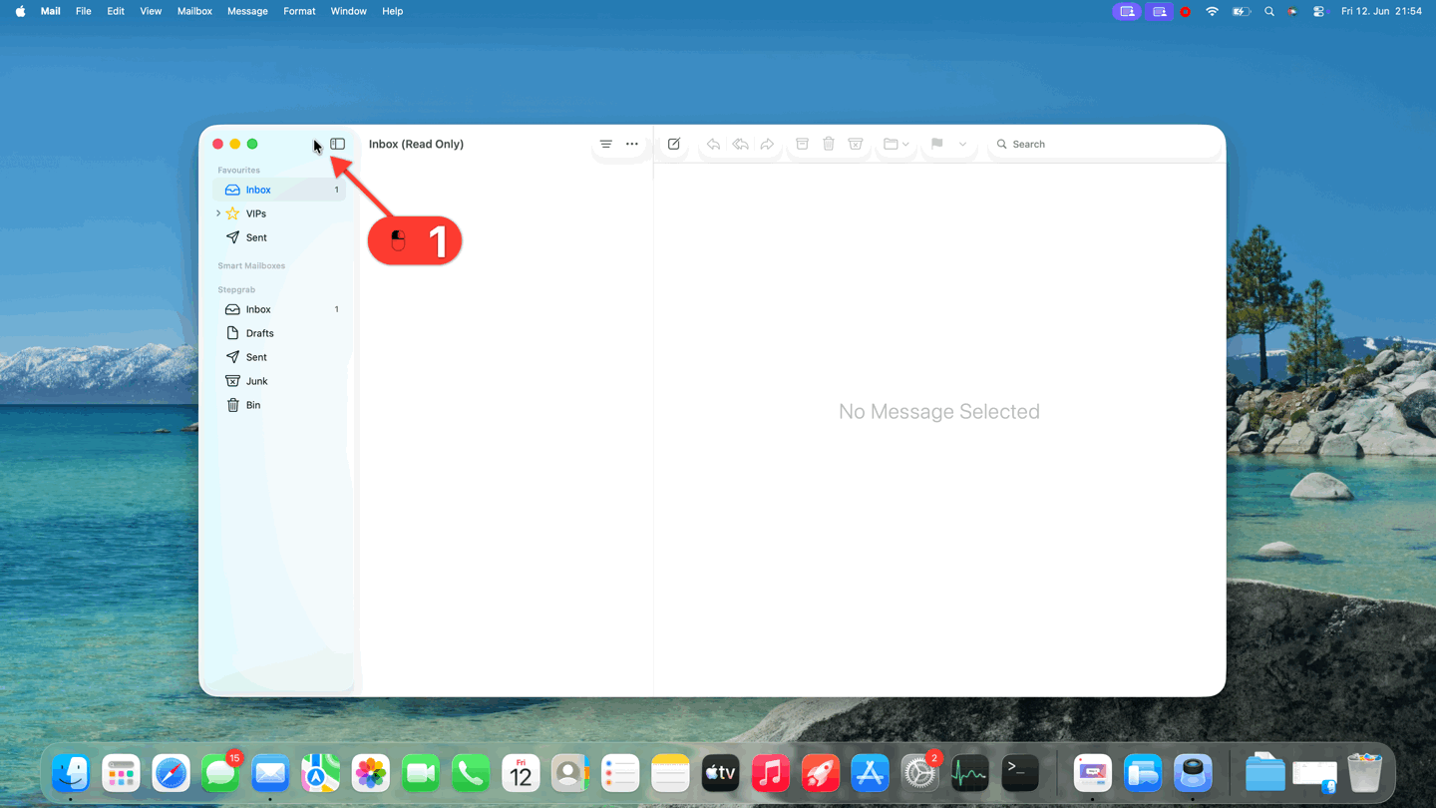Open Wi-Fi status in menu bar
Screen dimensions: 1436x808
point(1212,11)
